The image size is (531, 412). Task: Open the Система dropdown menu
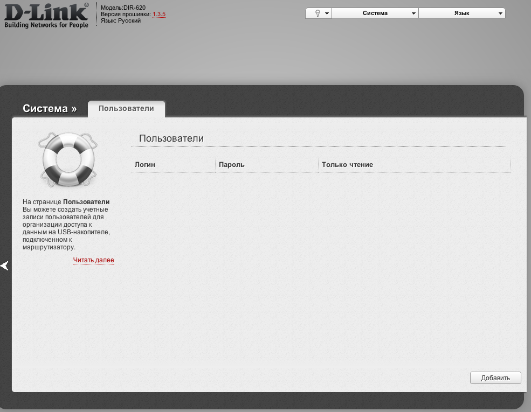[375, 13]
